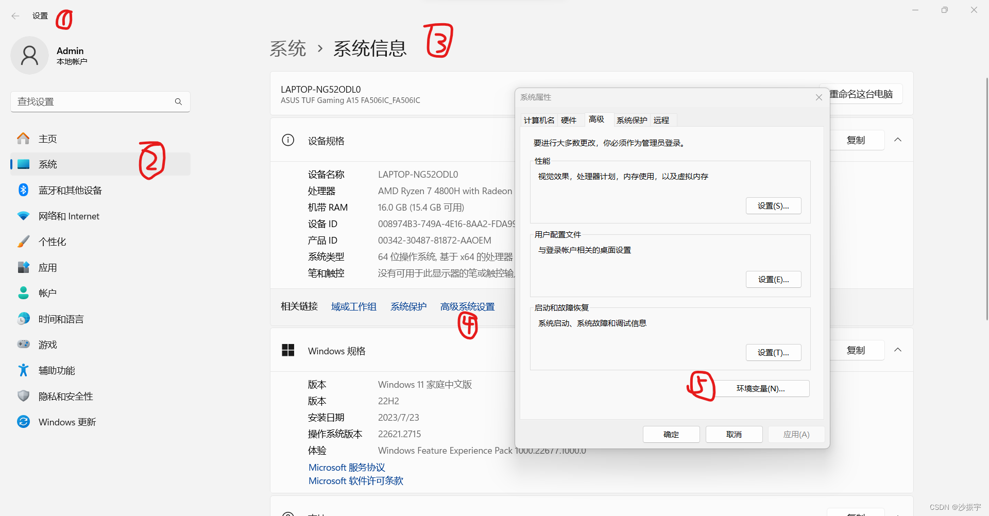Screen dimensions: 989x516
Task: Collapse the Windows 规格 section chevron
Action: (x=898, y=350)
